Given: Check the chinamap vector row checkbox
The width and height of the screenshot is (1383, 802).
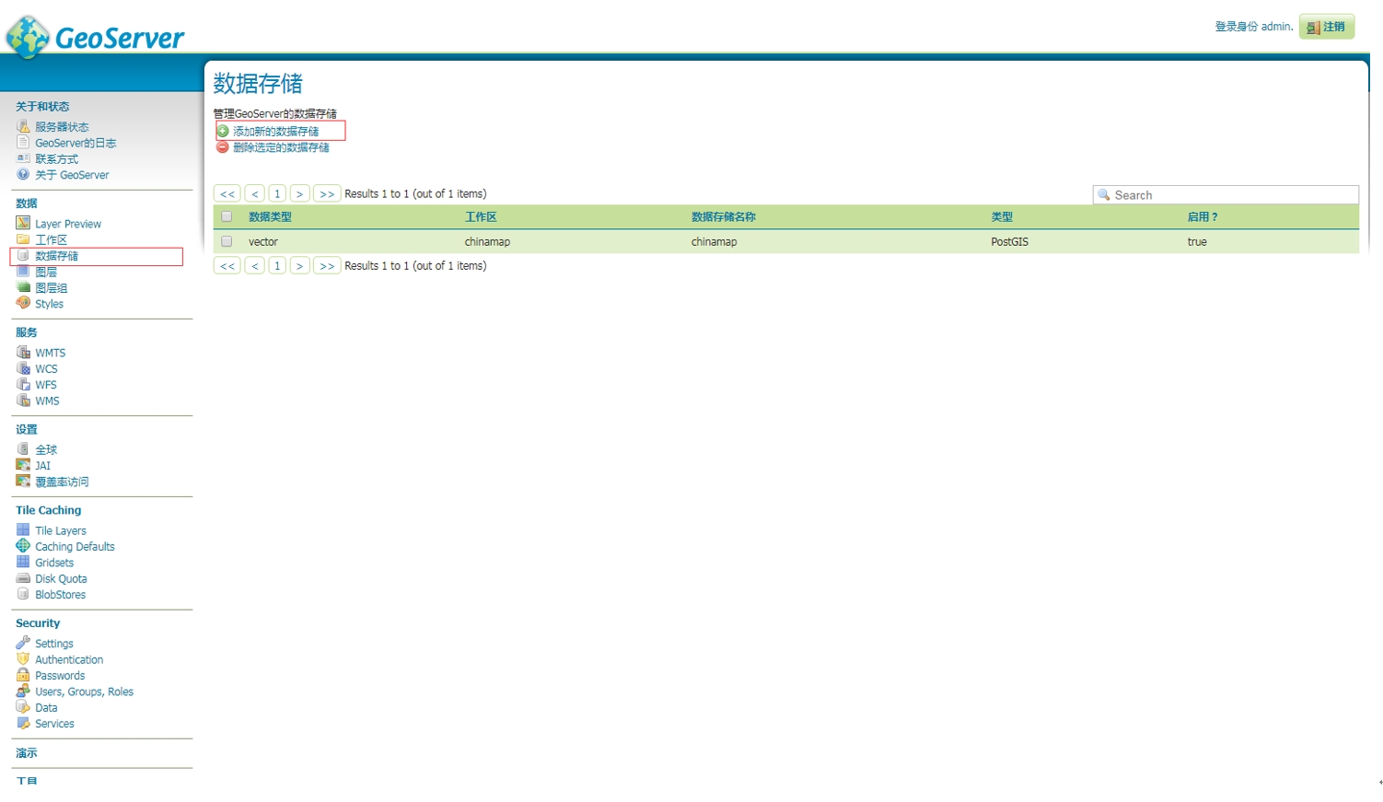Looking at the screenshot, I should click(227, 241).
